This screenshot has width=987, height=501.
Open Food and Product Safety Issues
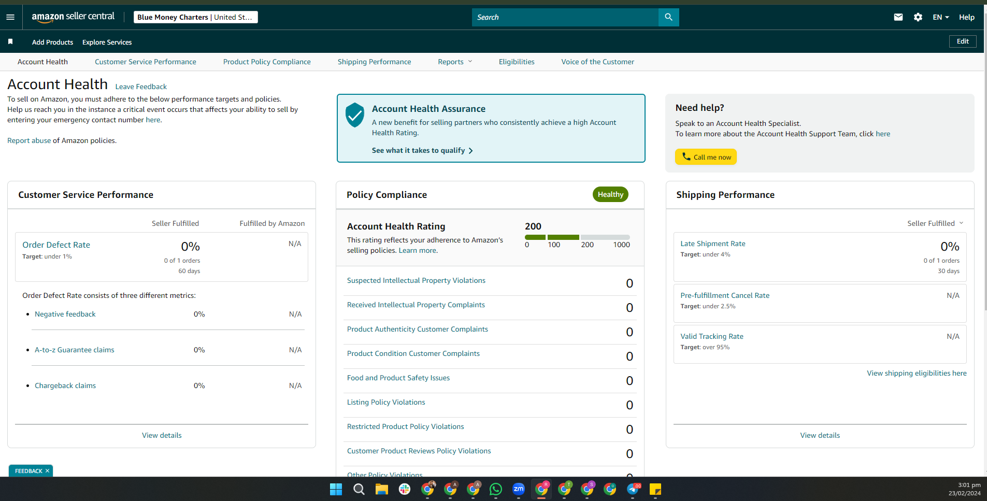[x=398, y=378]
